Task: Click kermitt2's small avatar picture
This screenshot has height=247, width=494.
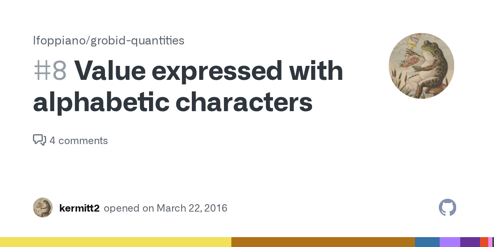Action: [43, 207]
